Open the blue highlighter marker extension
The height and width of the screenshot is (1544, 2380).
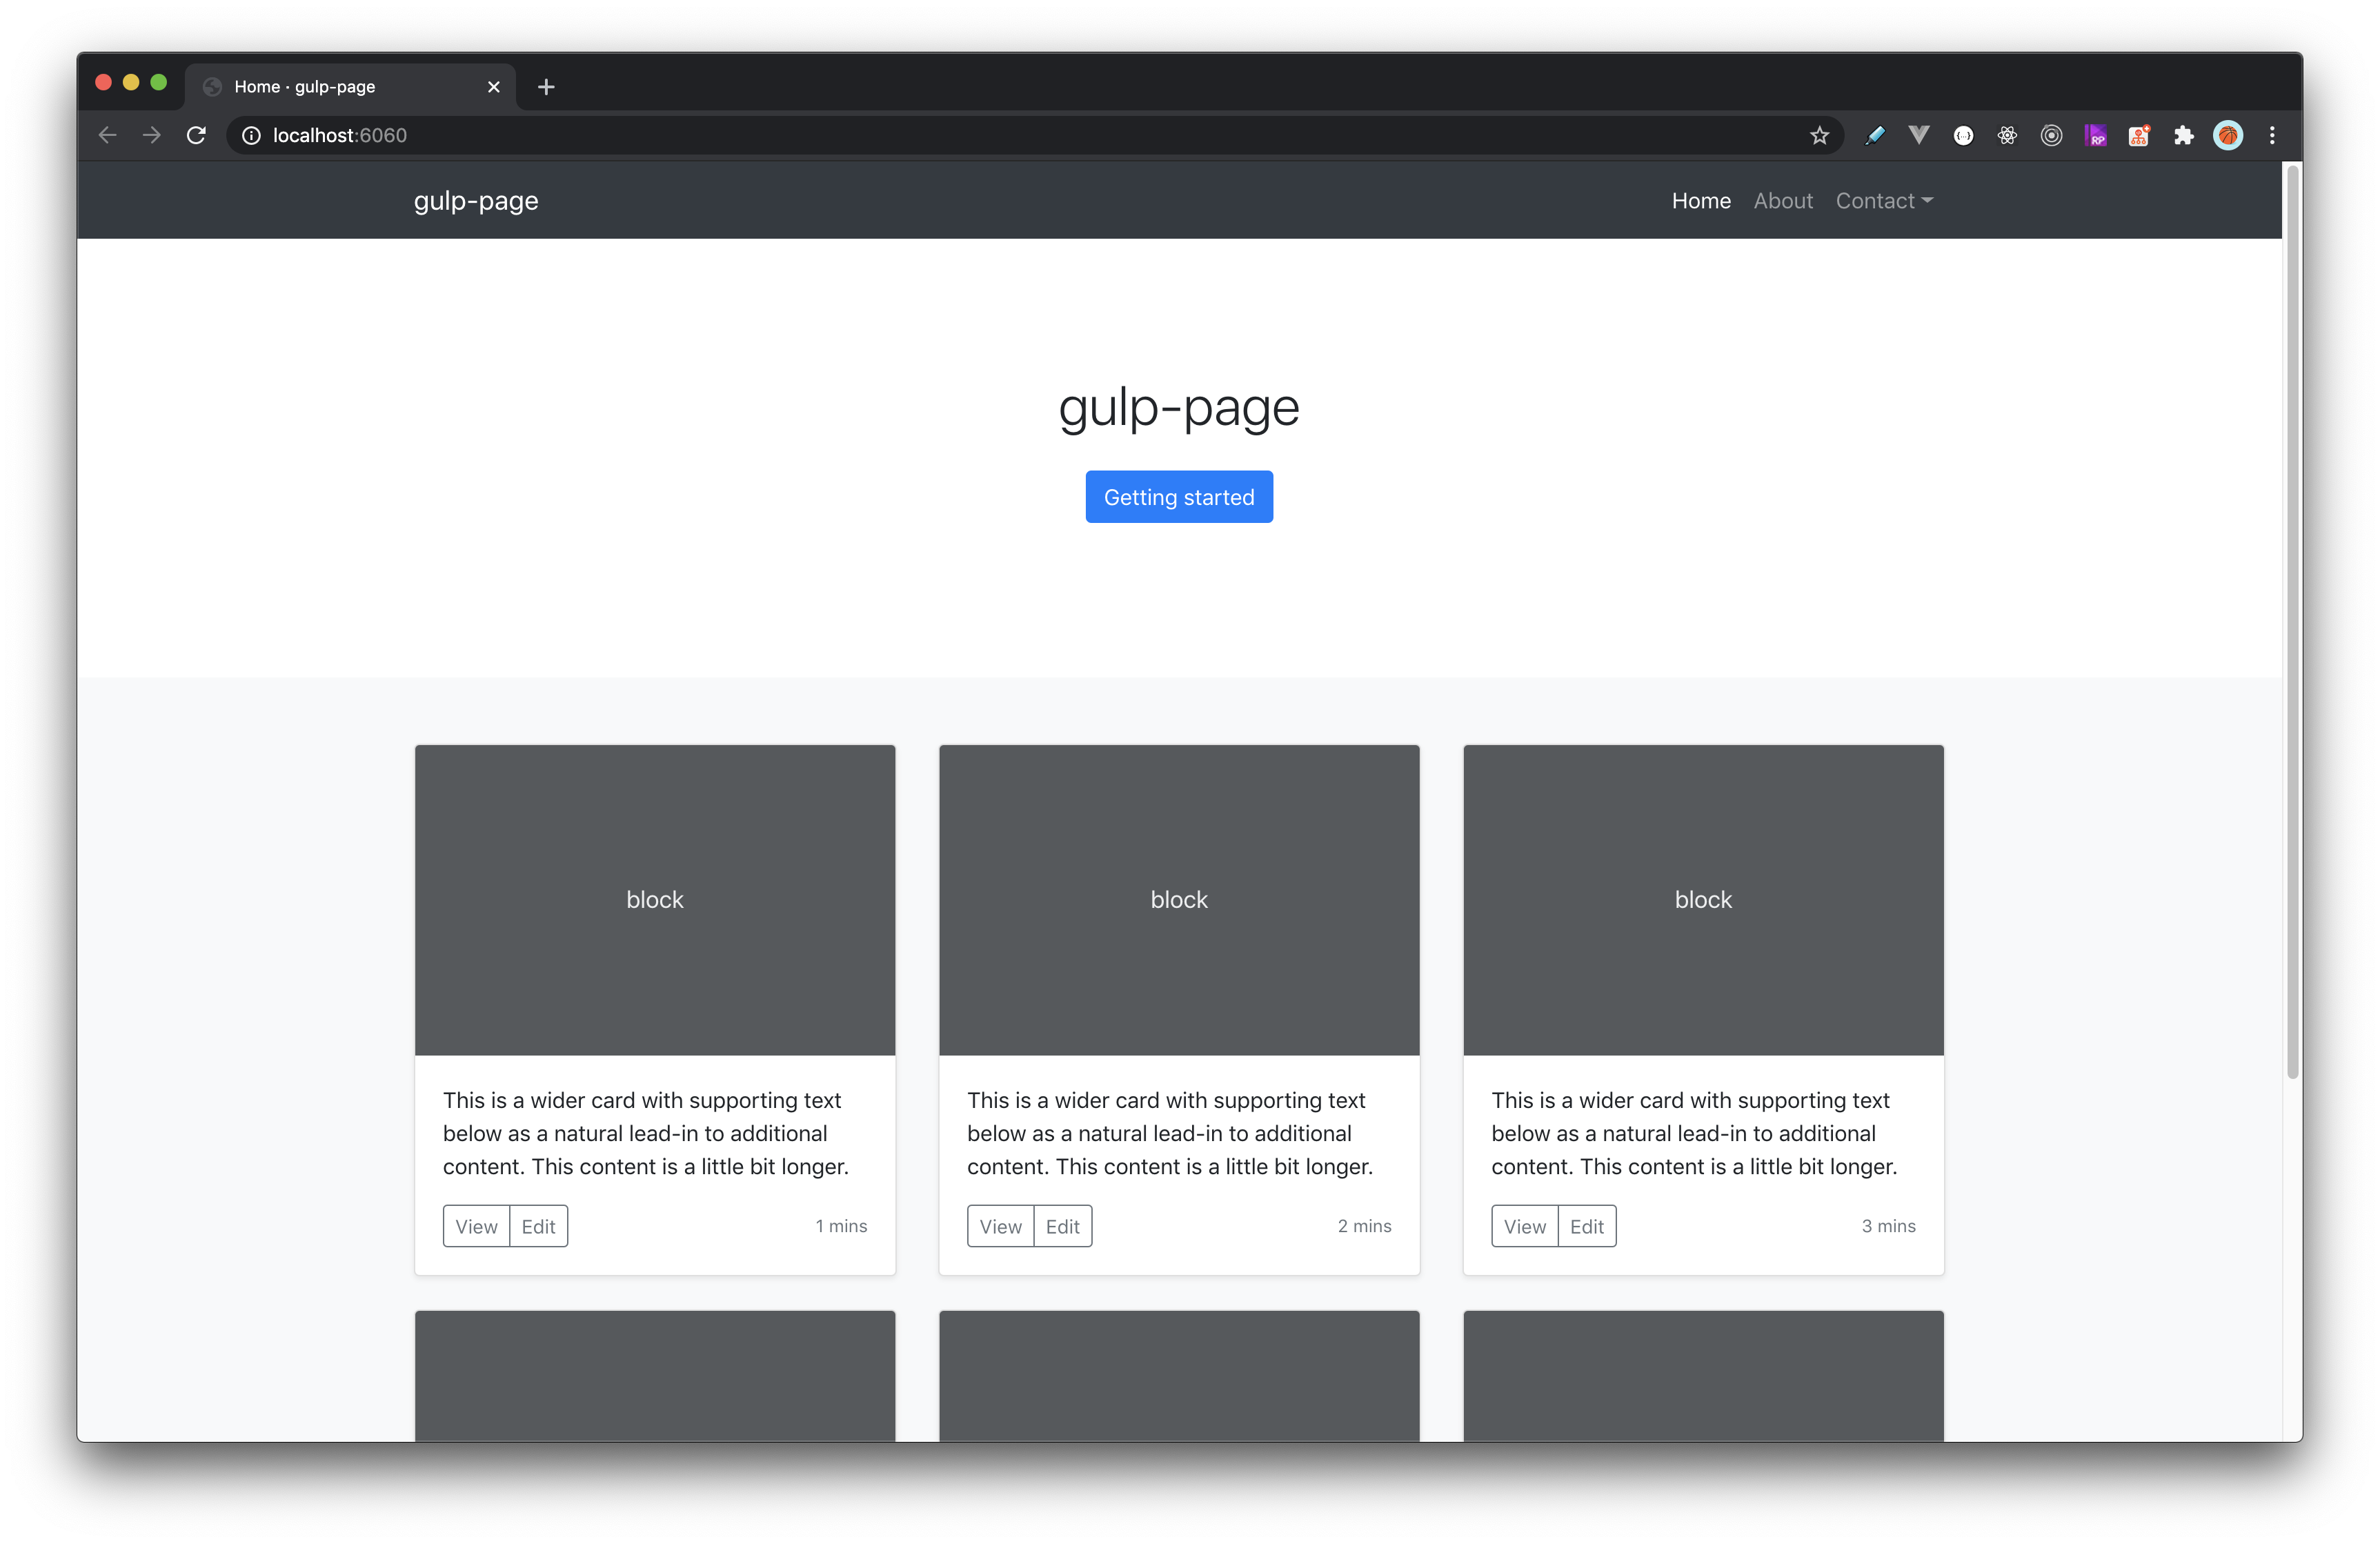[1875, 135]
